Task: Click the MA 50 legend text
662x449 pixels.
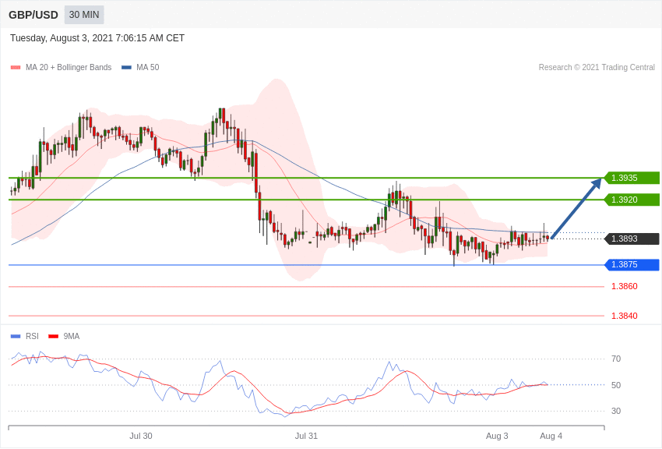Action: [148, 68]
